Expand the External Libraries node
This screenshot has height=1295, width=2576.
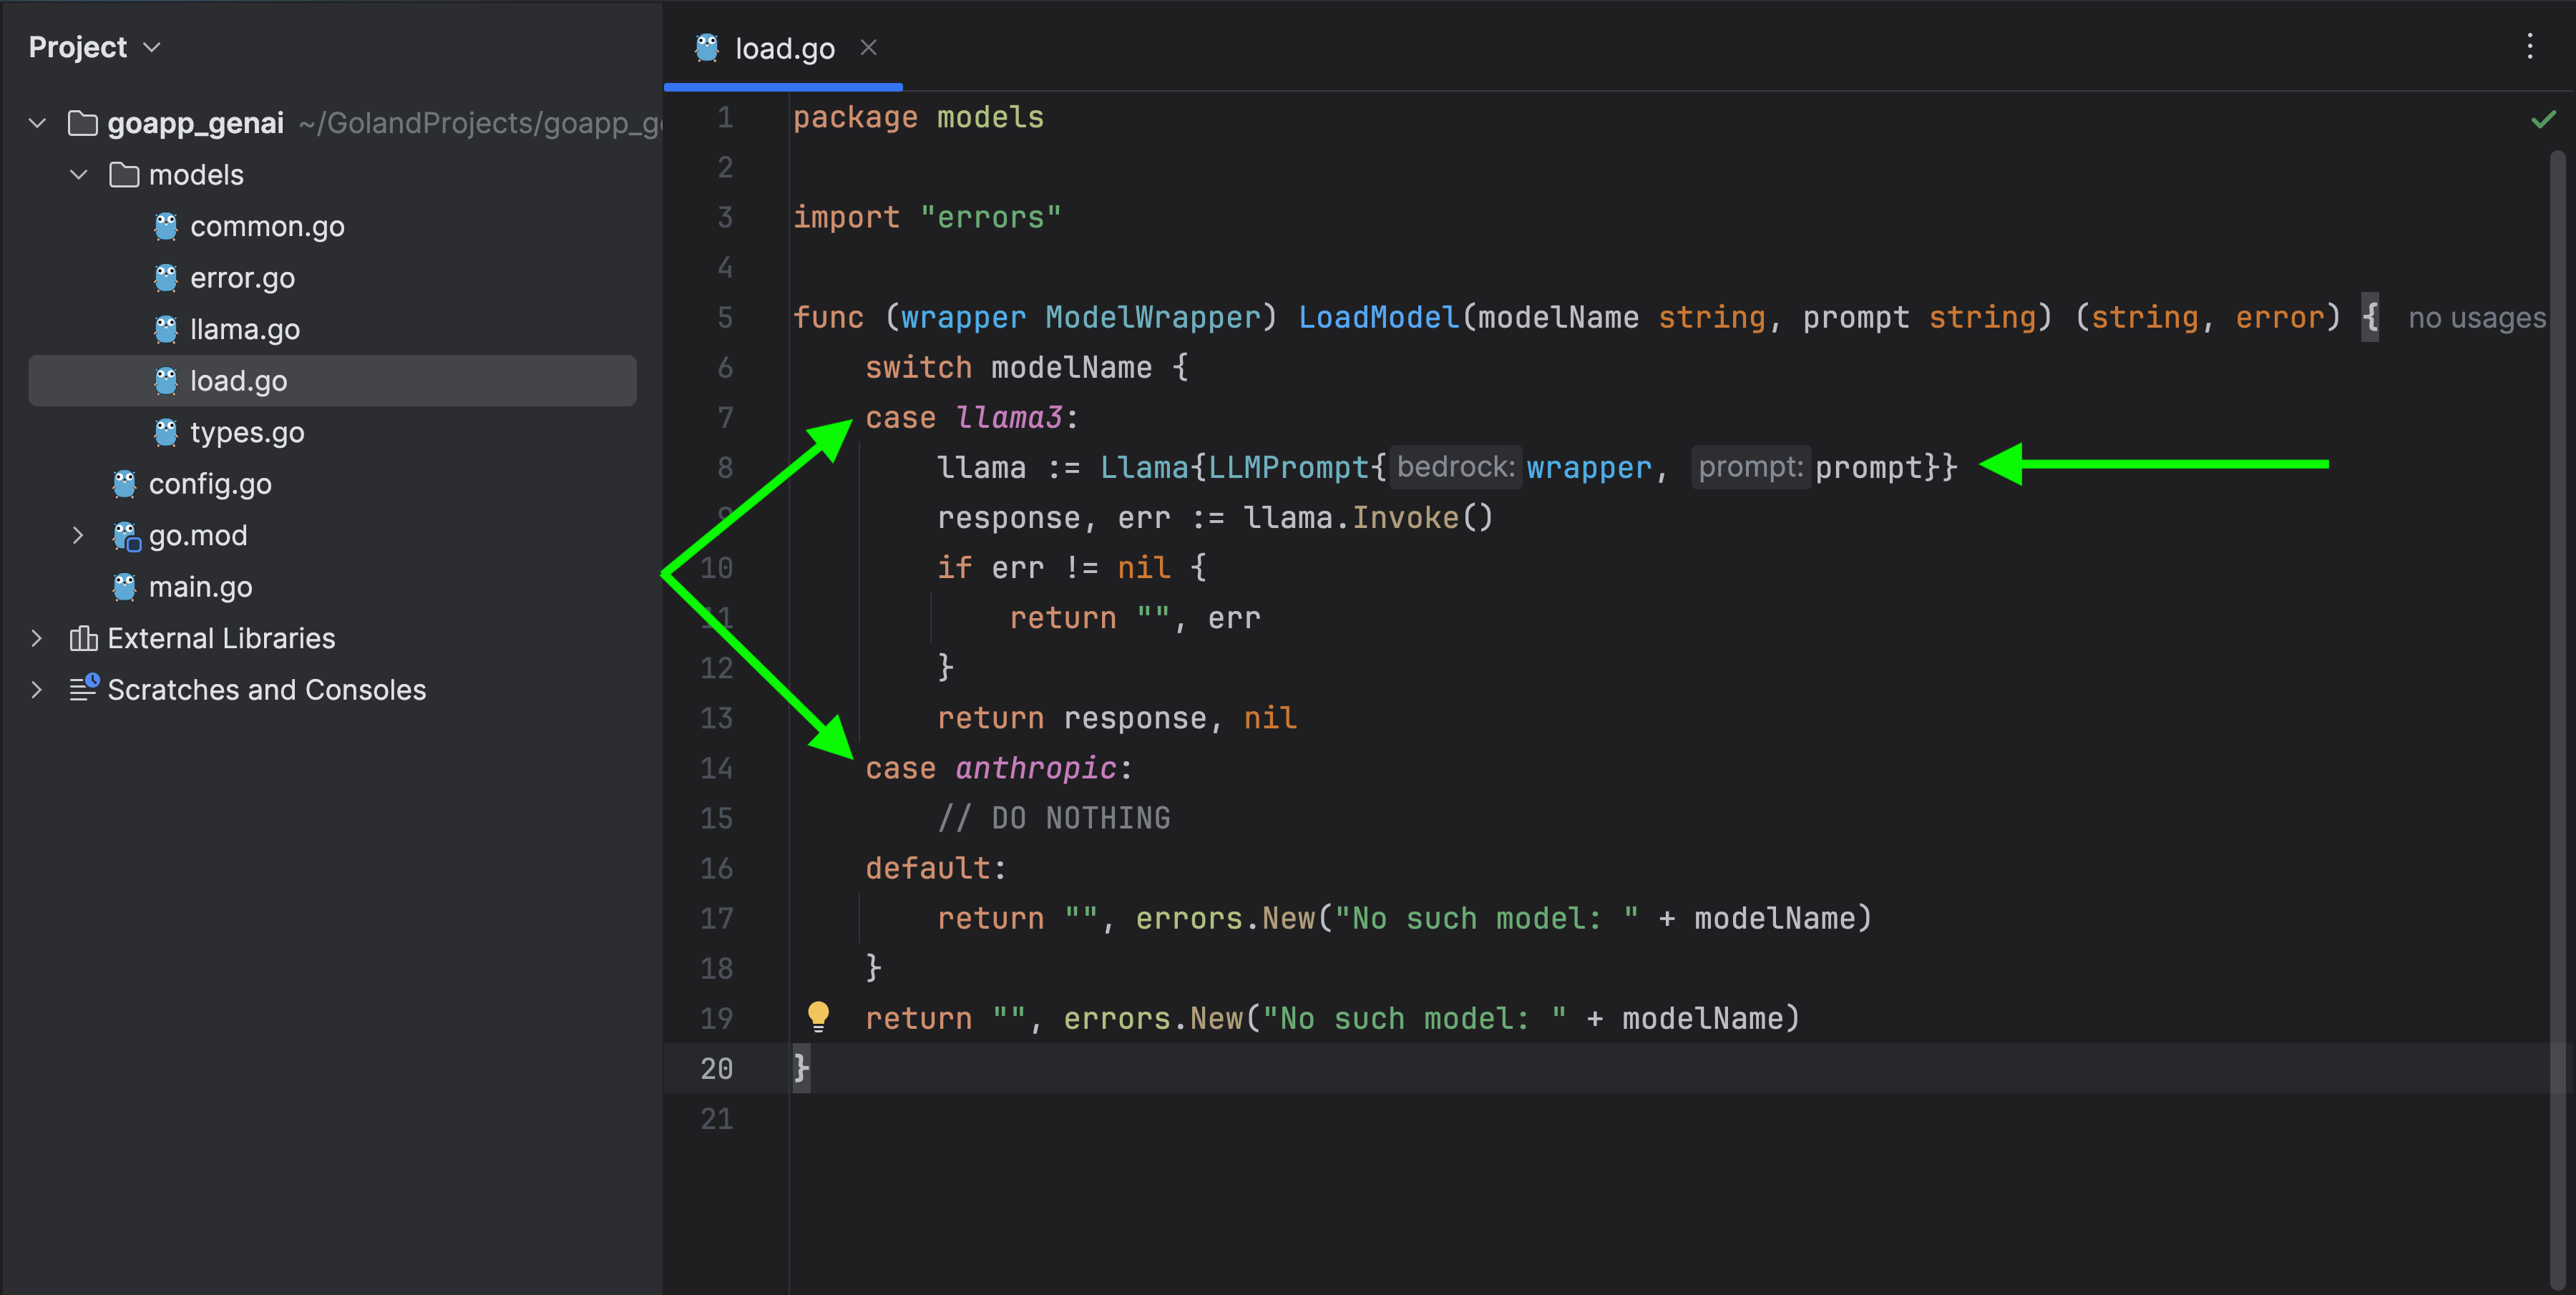(37, 638)
